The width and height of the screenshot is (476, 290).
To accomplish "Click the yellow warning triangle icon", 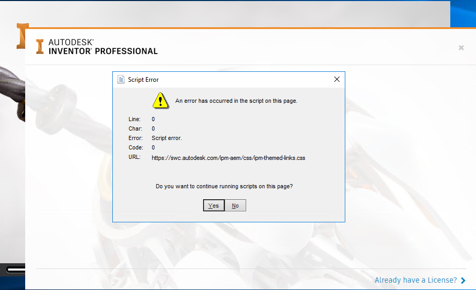I will [x=161, y=101].
